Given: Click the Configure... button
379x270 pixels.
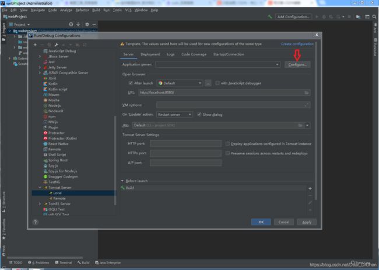Looking at the screenshot, I should coord(297,64).
